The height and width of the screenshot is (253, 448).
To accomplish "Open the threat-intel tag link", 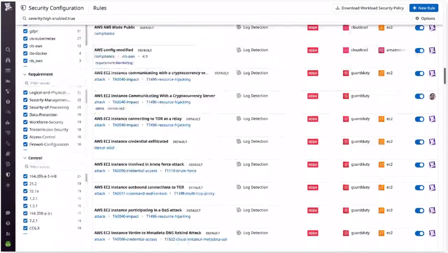I will tap(104, 148).
